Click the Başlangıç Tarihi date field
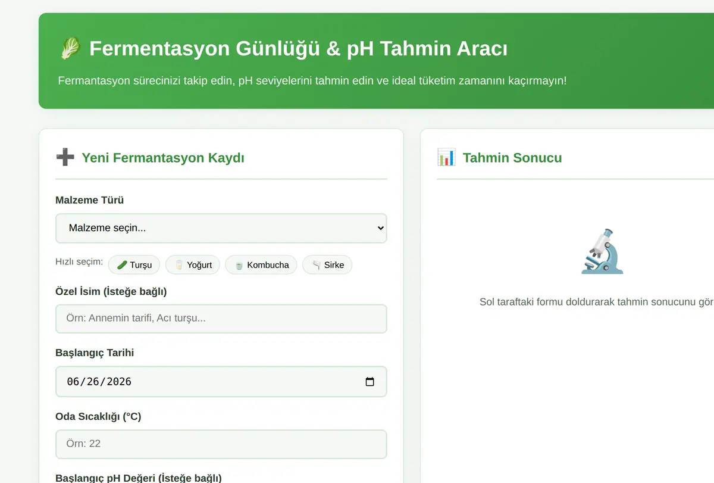714x483 pixels. tap(221, 382)
